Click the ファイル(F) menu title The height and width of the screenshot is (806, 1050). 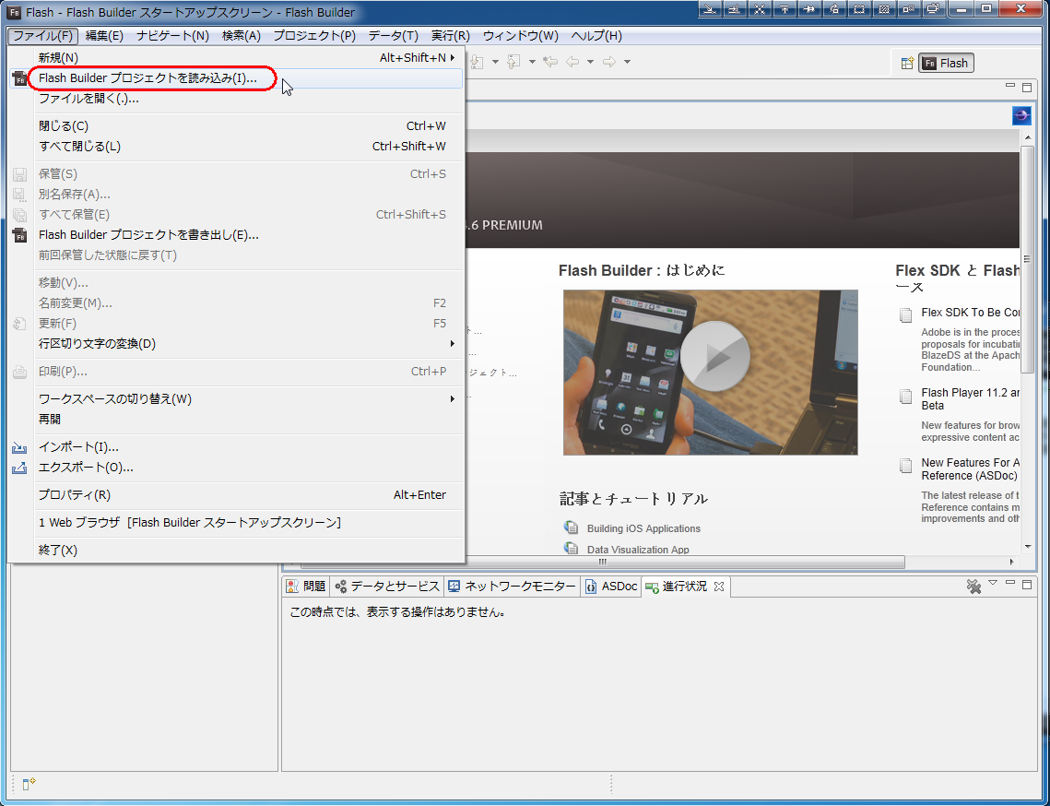point(42,36)
